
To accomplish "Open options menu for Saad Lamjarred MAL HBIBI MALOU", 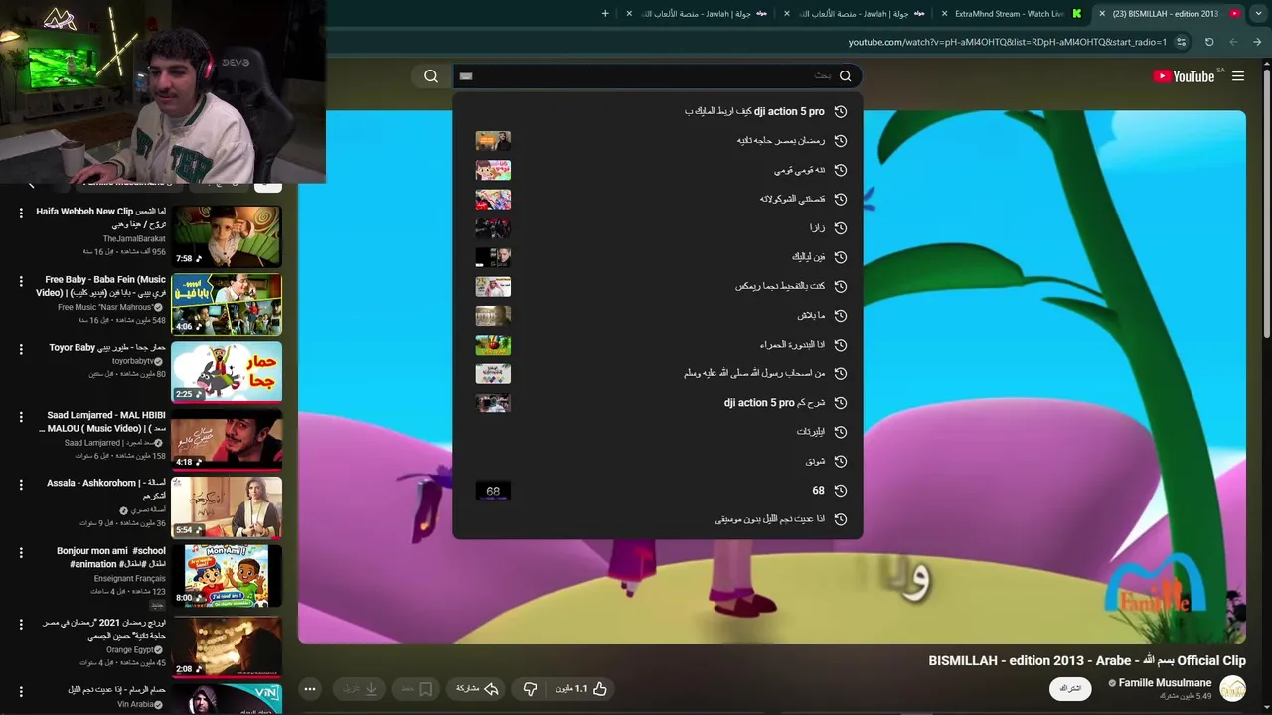I will point(21,417).
